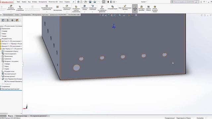This screenshot has width=212, height=119.
Task: Click the Настройка status bar entry
Action: (200, 118)
